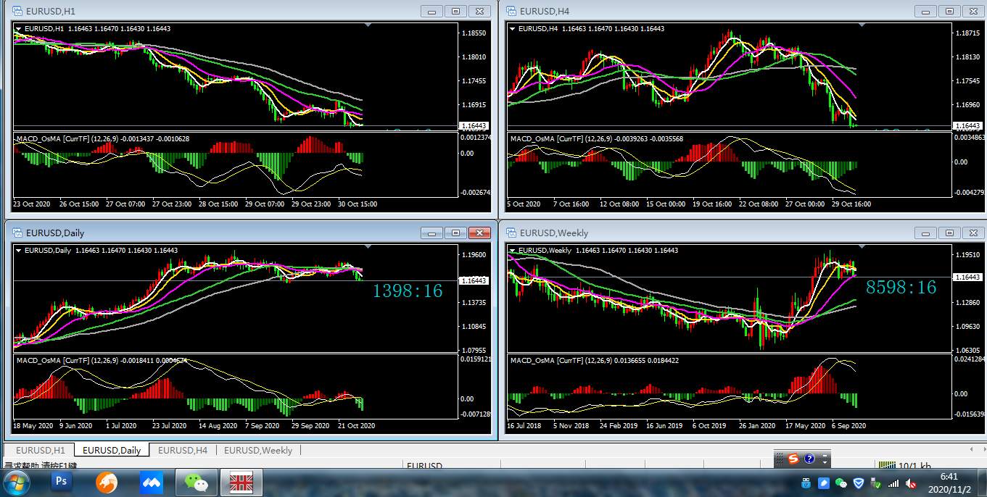Click the 1.18715 price scale value on H4
The width and height of the screenshot is (987, 497).
coord(967,34)
